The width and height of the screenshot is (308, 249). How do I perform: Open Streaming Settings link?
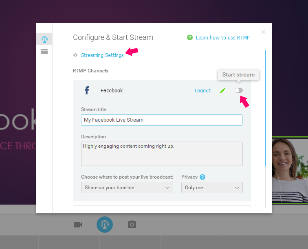coord(102,55)
